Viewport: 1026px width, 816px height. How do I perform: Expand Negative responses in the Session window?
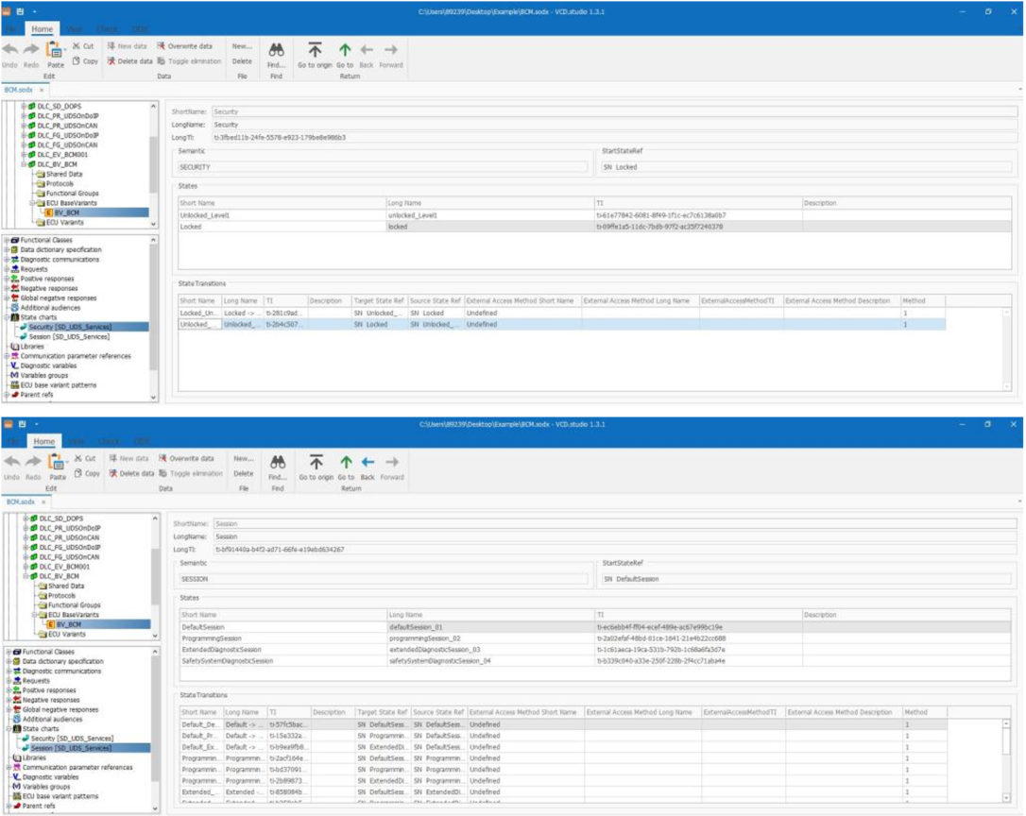(x=9, y=700)
